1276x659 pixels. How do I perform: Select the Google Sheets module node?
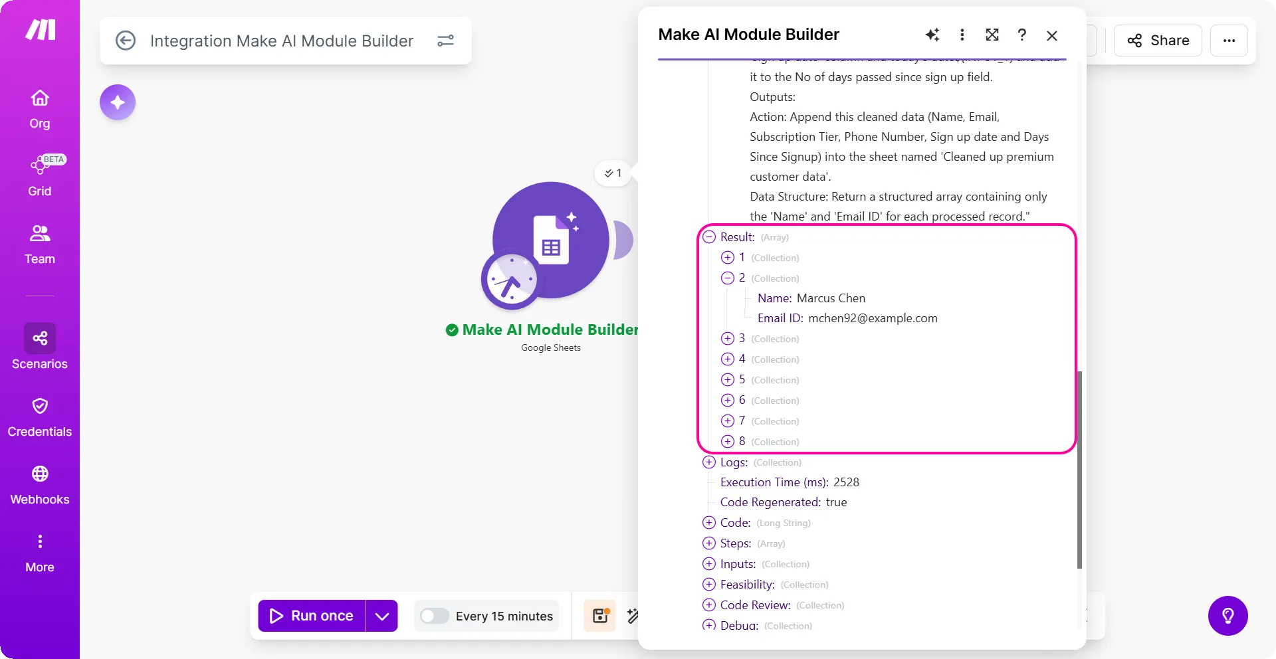551,240
